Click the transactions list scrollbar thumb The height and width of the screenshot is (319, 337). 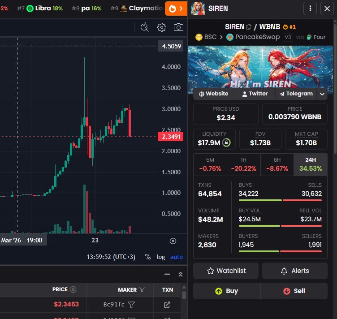point(184,295)
